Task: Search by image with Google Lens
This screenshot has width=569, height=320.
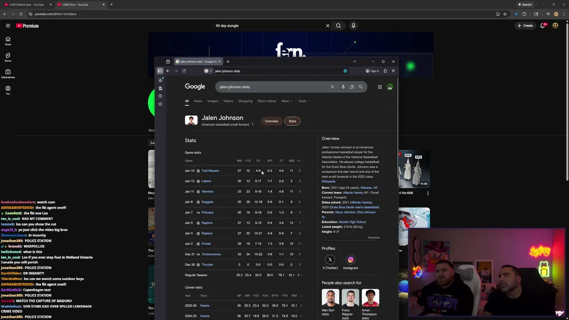Action: click(x=352, y=87)
